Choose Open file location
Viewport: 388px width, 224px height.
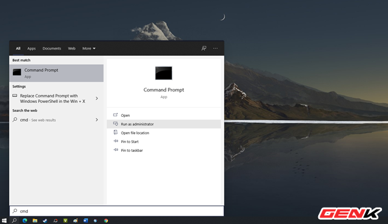tap(164, 133)
